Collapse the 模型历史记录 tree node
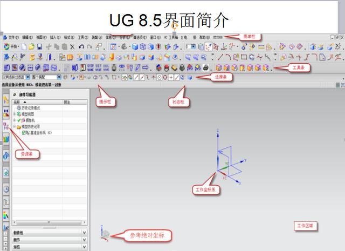Screen dimensions: 345x251 coord(15,126)
